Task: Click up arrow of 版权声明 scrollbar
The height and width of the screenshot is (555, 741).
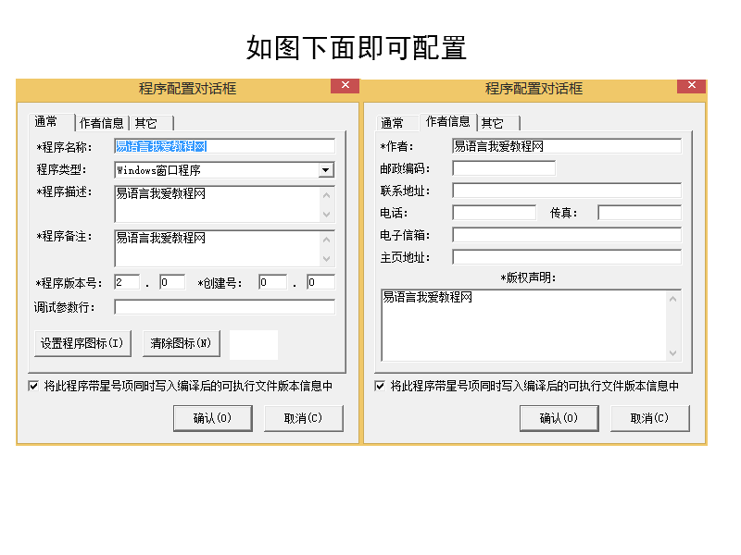Action: (x=673, y=299)
